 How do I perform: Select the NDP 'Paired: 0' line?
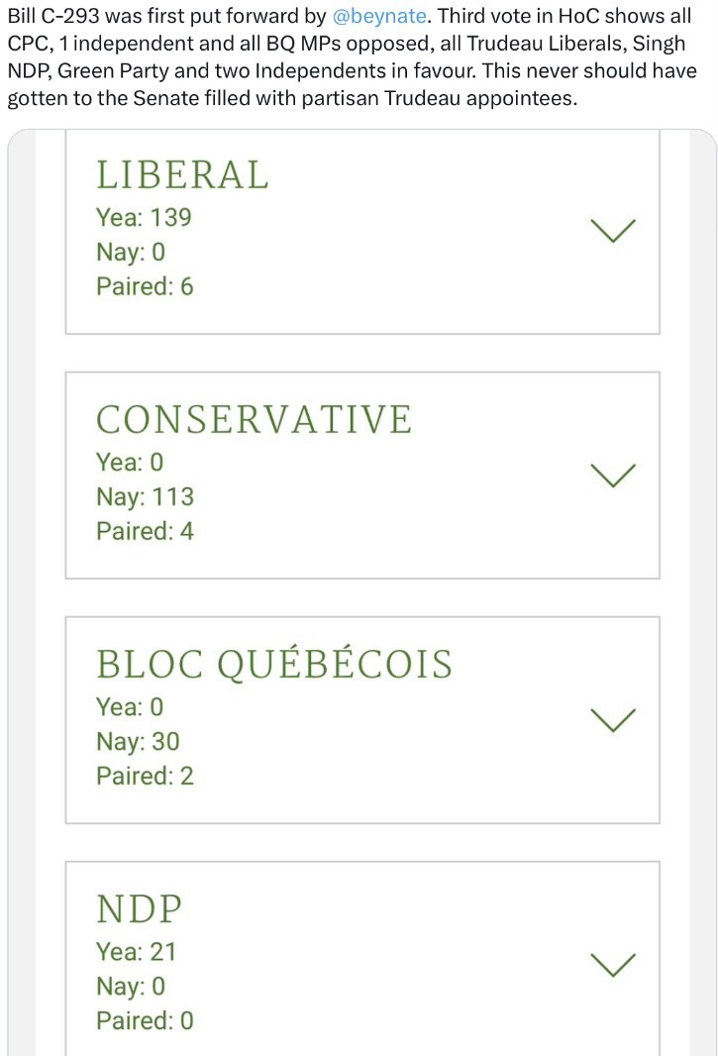point(145,1020)
